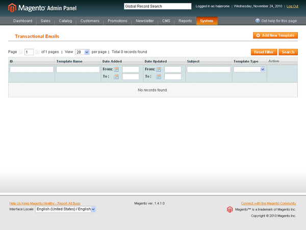Click the Log Out link
The height and width of the screenshot is (230, 306).
[293, 6]
